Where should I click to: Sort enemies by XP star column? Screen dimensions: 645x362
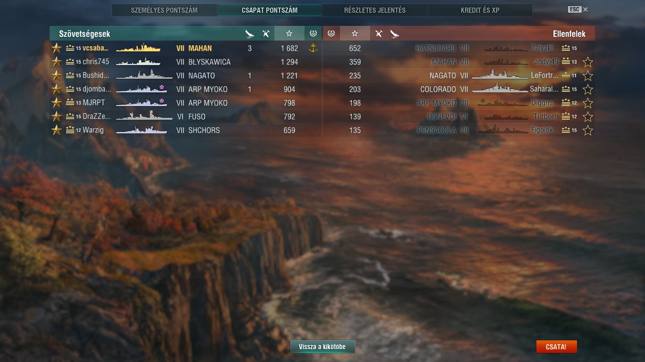click(x=355, y=33)
